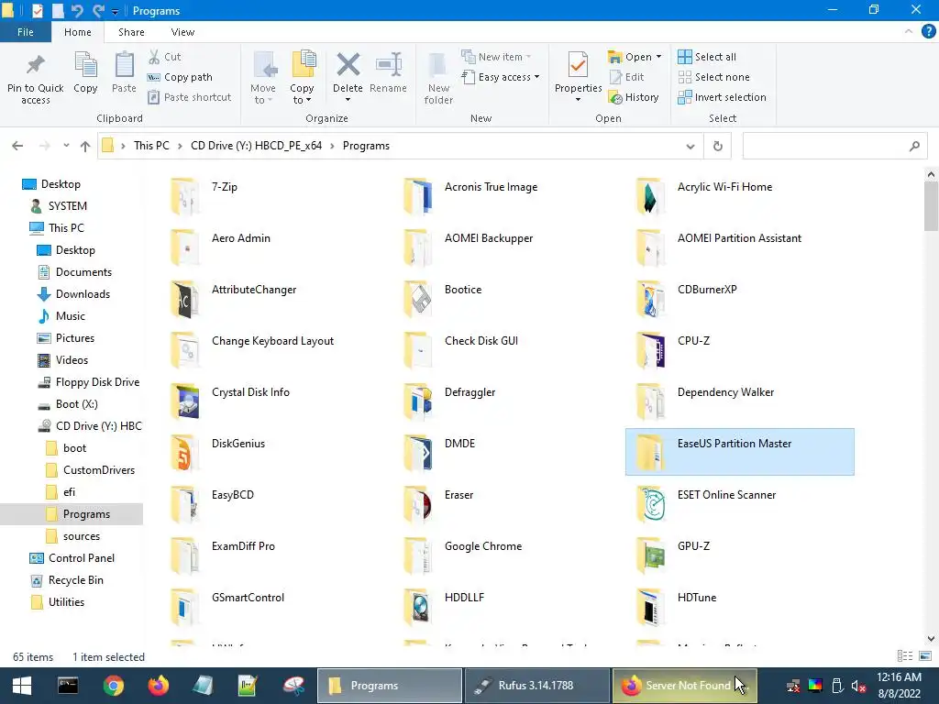Select sources folder in navigation tree

(82, 535)
